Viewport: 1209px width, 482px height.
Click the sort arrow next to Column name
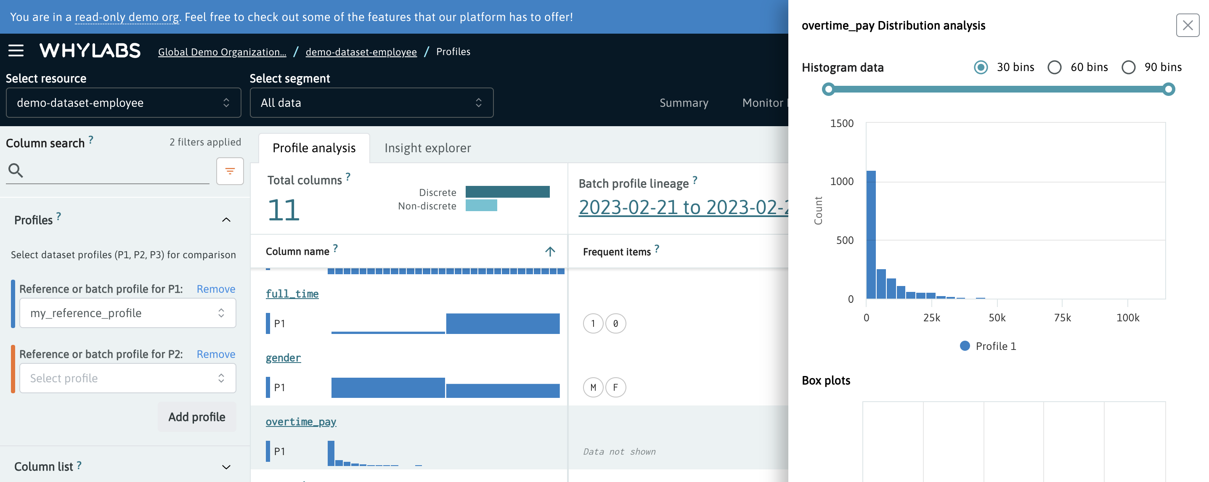coord(549,252)
